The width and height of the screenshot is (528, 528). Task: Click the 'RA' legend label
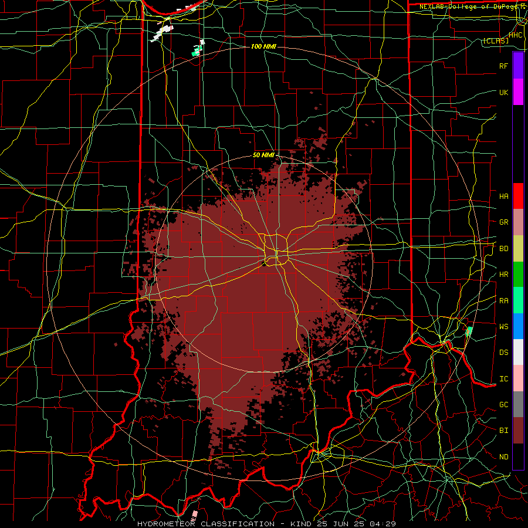click(503, 301)
